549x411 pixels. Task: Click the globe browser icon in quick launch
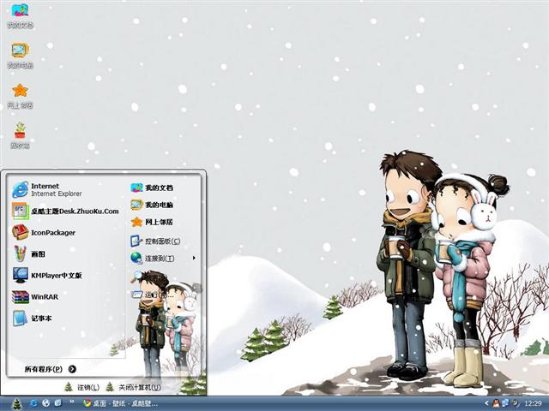tap(45, 403)
